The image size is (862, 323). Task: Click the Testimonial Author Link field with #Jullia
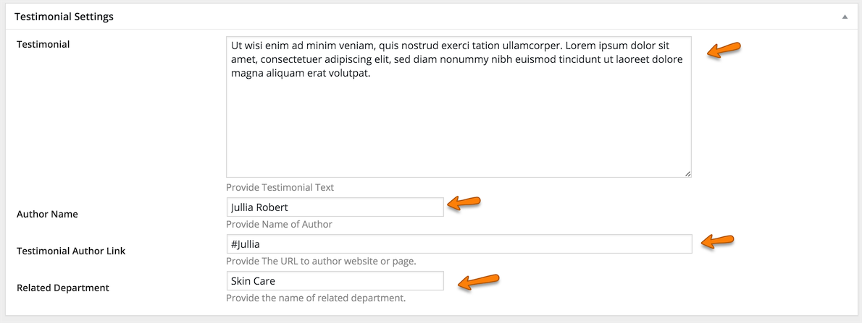click(x=459, y=244)
